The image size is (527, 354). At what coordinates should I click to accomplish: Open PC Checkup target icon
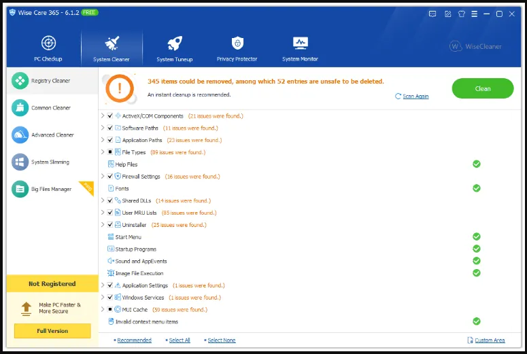click(x=49, y=43)
